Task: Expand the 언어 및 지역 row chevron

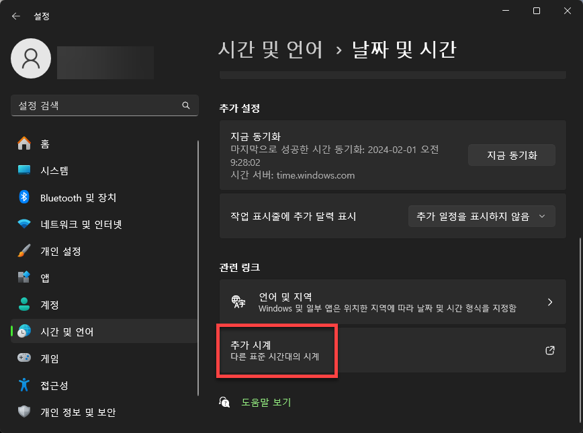Action: [549, 302]
